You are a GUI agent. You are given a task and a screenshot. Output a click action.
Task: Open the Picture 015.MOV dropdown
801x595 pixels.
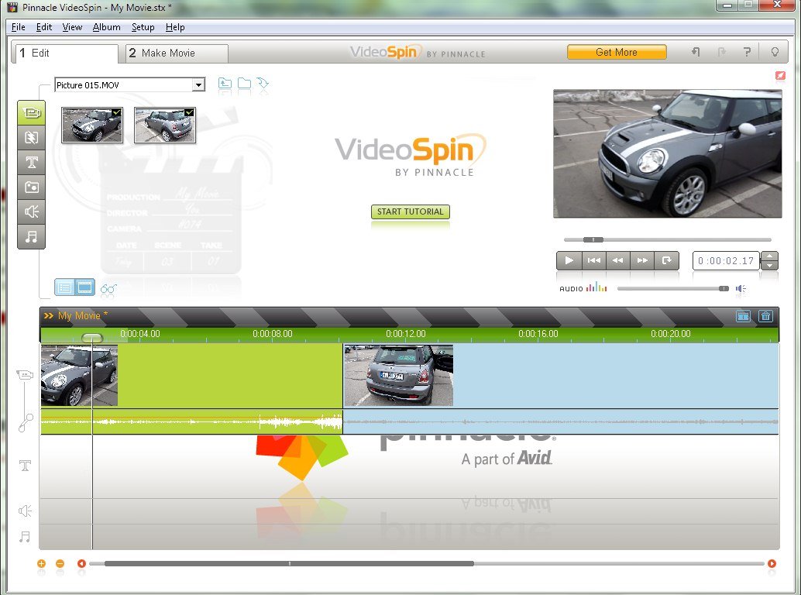coord(199,84)
